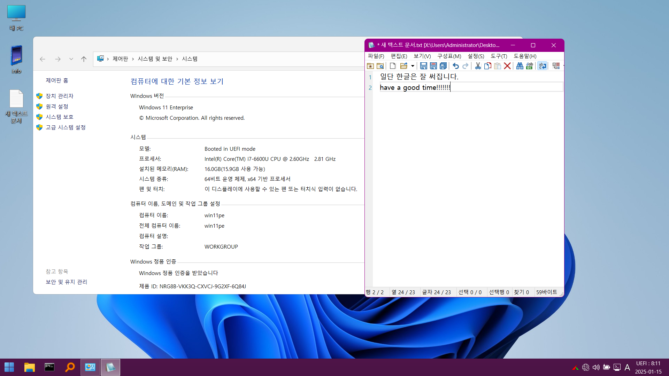The width and height of the screenshot is (669, 376).
Task: Click the open file folder icon
Action: (404, 66)
